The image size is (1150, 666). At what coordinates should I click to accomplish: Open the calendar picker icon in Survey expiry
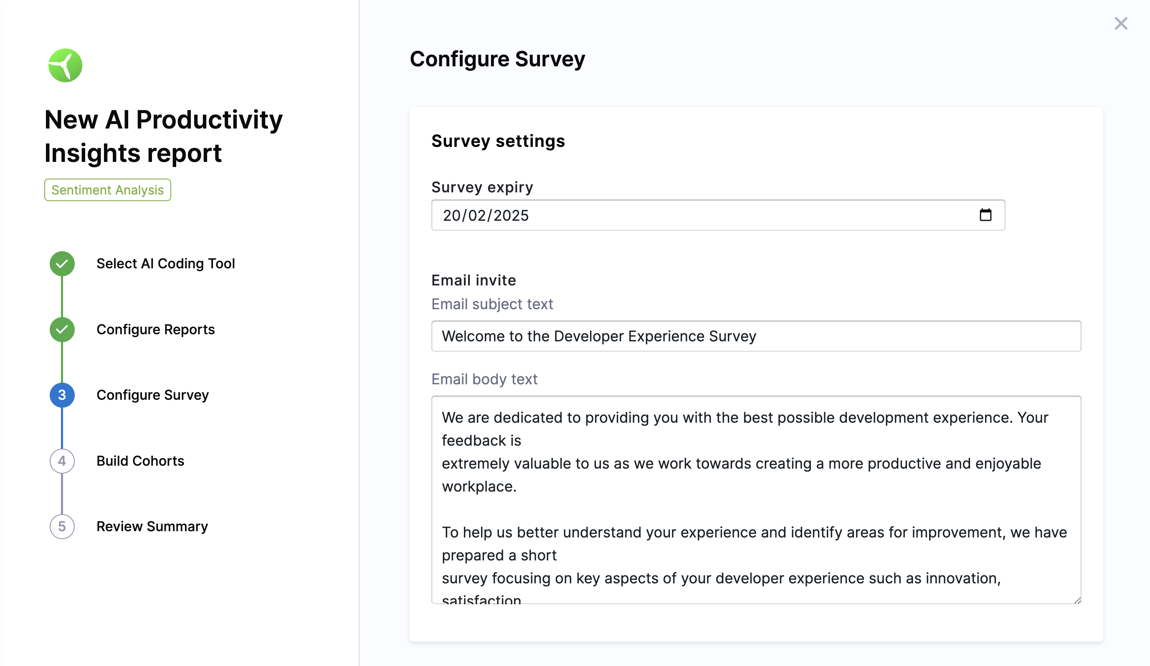tap(985, 215)
